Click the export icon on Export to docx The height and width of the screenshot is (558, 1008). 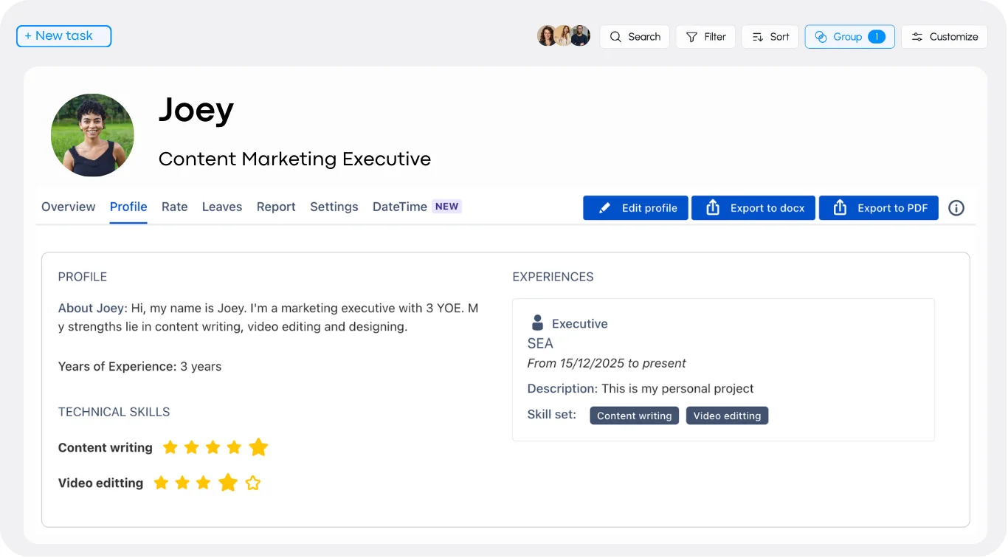(x=712, y=207)
